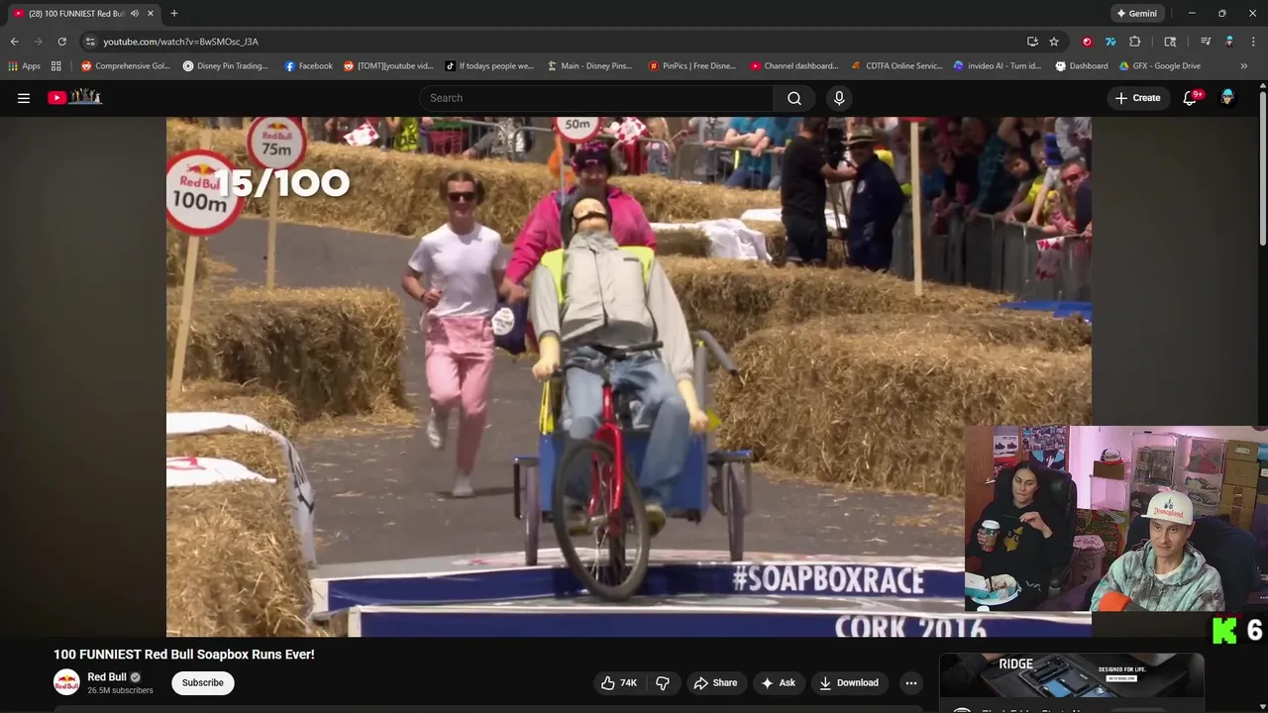The height and width of the screenshot is (713, 1268).
Task: Like the video with 74K thumbs up
Action: [x=618, y=682]
